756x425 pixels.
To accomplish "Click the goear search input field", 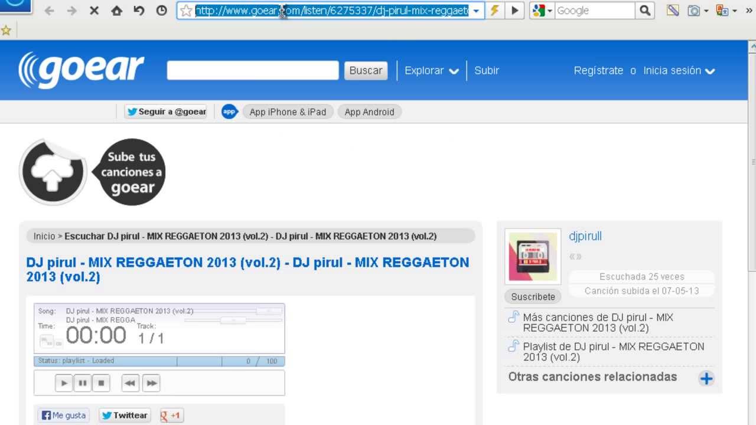I will [x=253, y=70].
